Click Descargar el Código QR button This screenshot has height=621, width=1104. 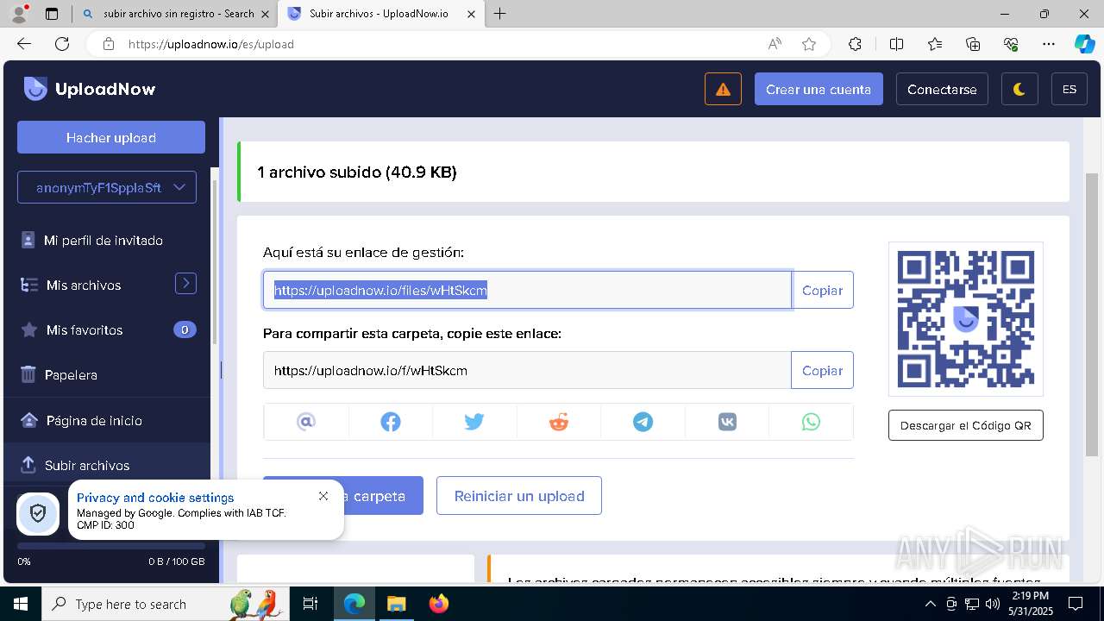(966, 425)
